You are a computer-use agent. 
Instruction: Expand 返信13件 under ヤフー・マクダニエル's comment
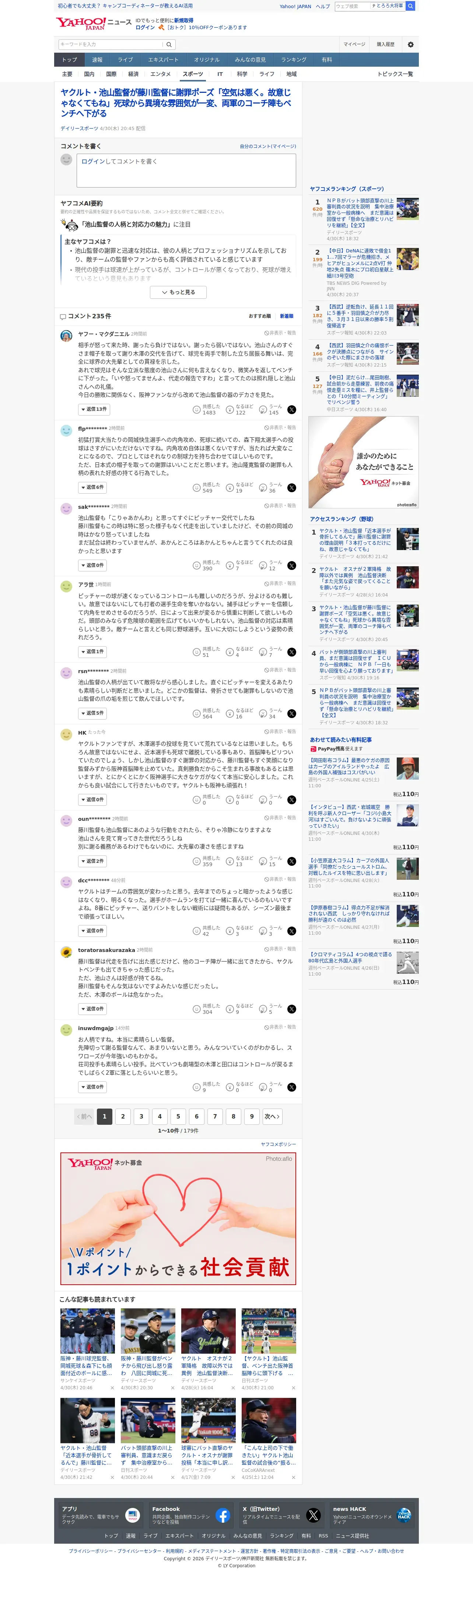93,409
